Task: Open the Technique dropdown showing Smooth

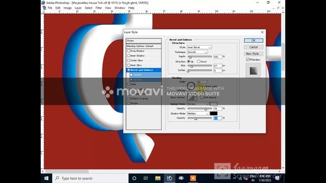Action: coord(197,52)
